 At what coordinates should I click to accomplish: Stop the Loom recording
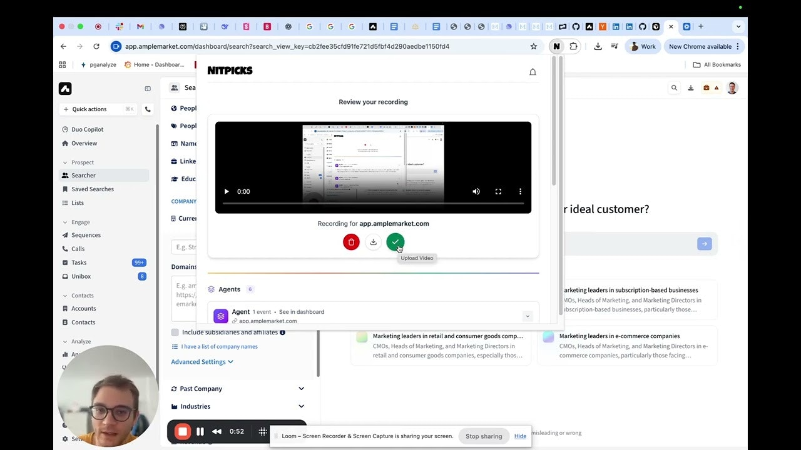[x=183, y=431]
